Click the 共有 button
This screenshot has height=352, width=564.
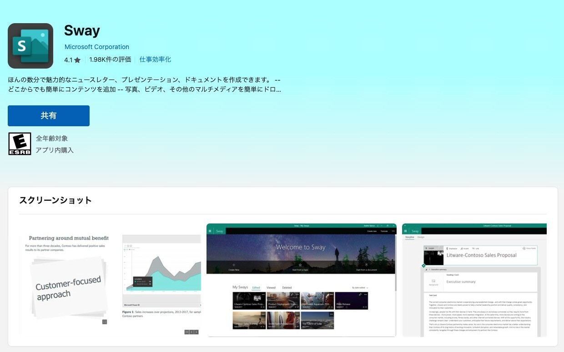[x=49, y=116]
